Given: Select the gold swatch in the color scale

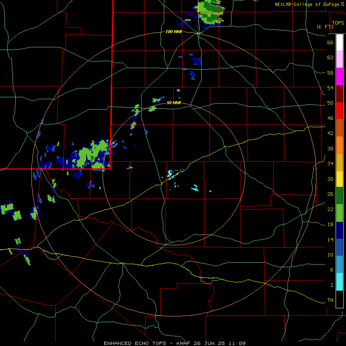Looking at the screenshot, I should [x=339, y=163].
